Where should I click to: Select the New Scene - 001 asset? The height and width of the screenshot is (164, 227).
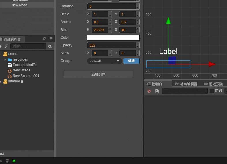tap(26, 76)
